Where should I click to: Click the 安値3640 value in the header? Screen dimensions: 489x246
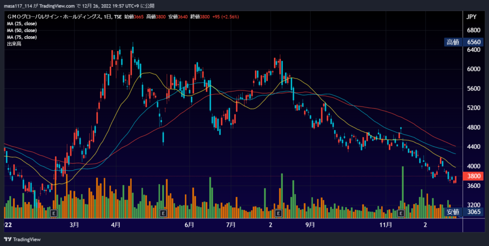(x=178, y=17)
